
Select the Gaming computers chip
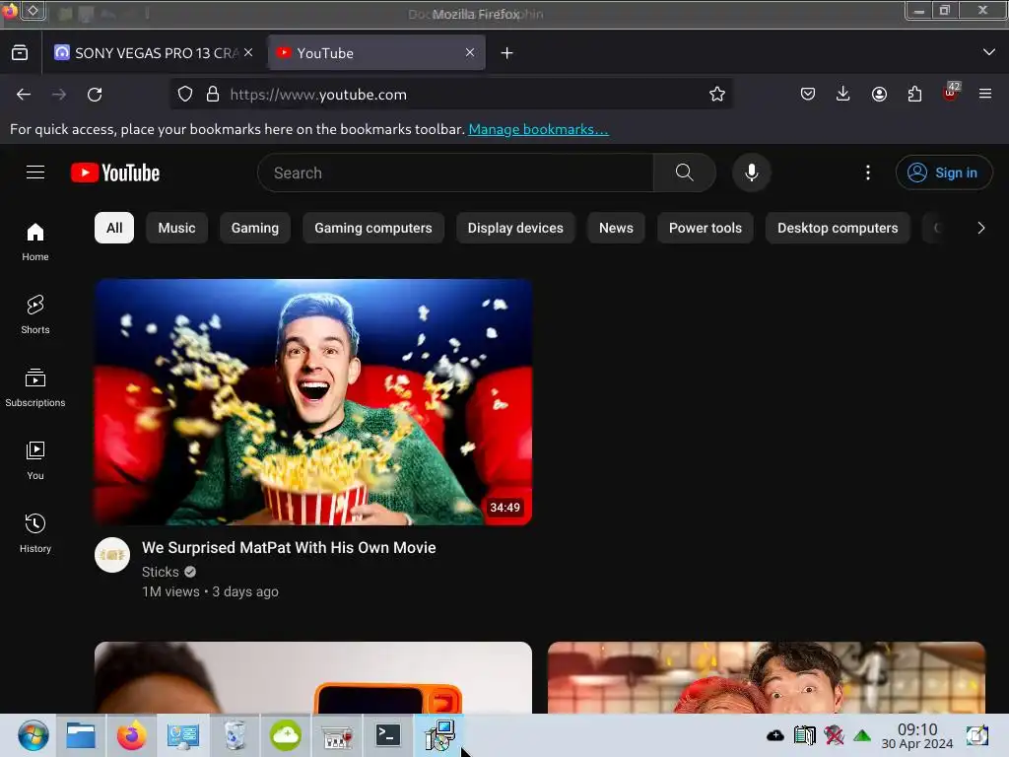click(373, 228)
